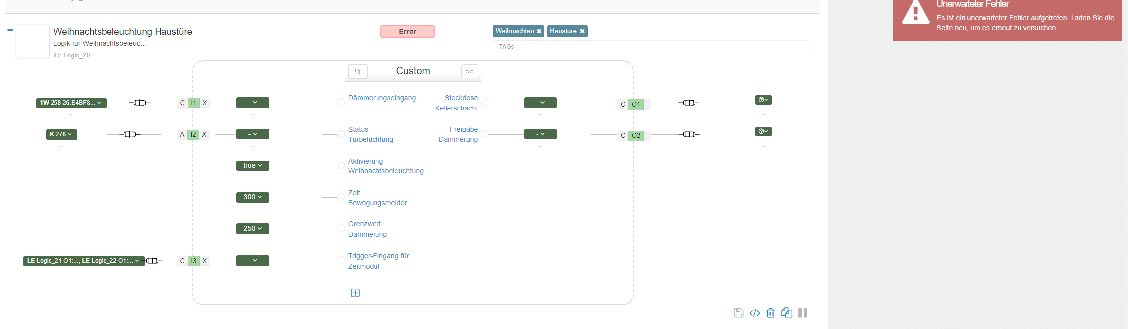
Task: Open the question-mark target dropdown of O2
Action: pyautogui.click(x=763, y=131)
